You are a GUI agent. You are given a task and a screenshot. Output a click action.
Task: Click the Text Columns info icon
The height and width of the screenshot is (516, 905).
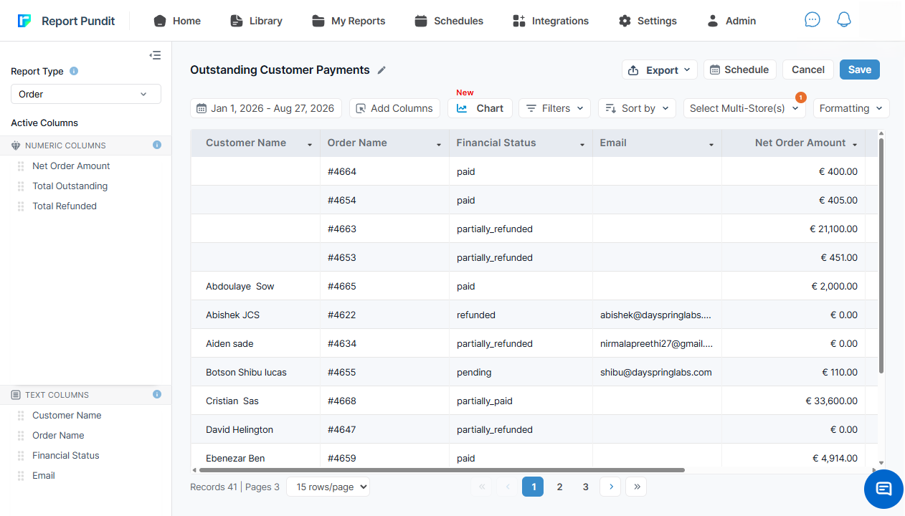tap(157, 394)
